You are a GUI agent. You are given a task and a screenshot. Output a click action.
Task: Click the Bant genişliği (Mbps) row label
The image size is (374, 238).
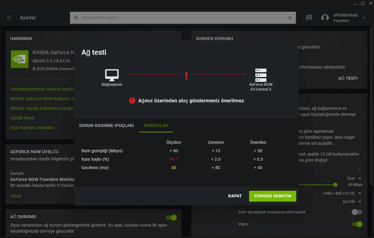click(x=102, y=151)
